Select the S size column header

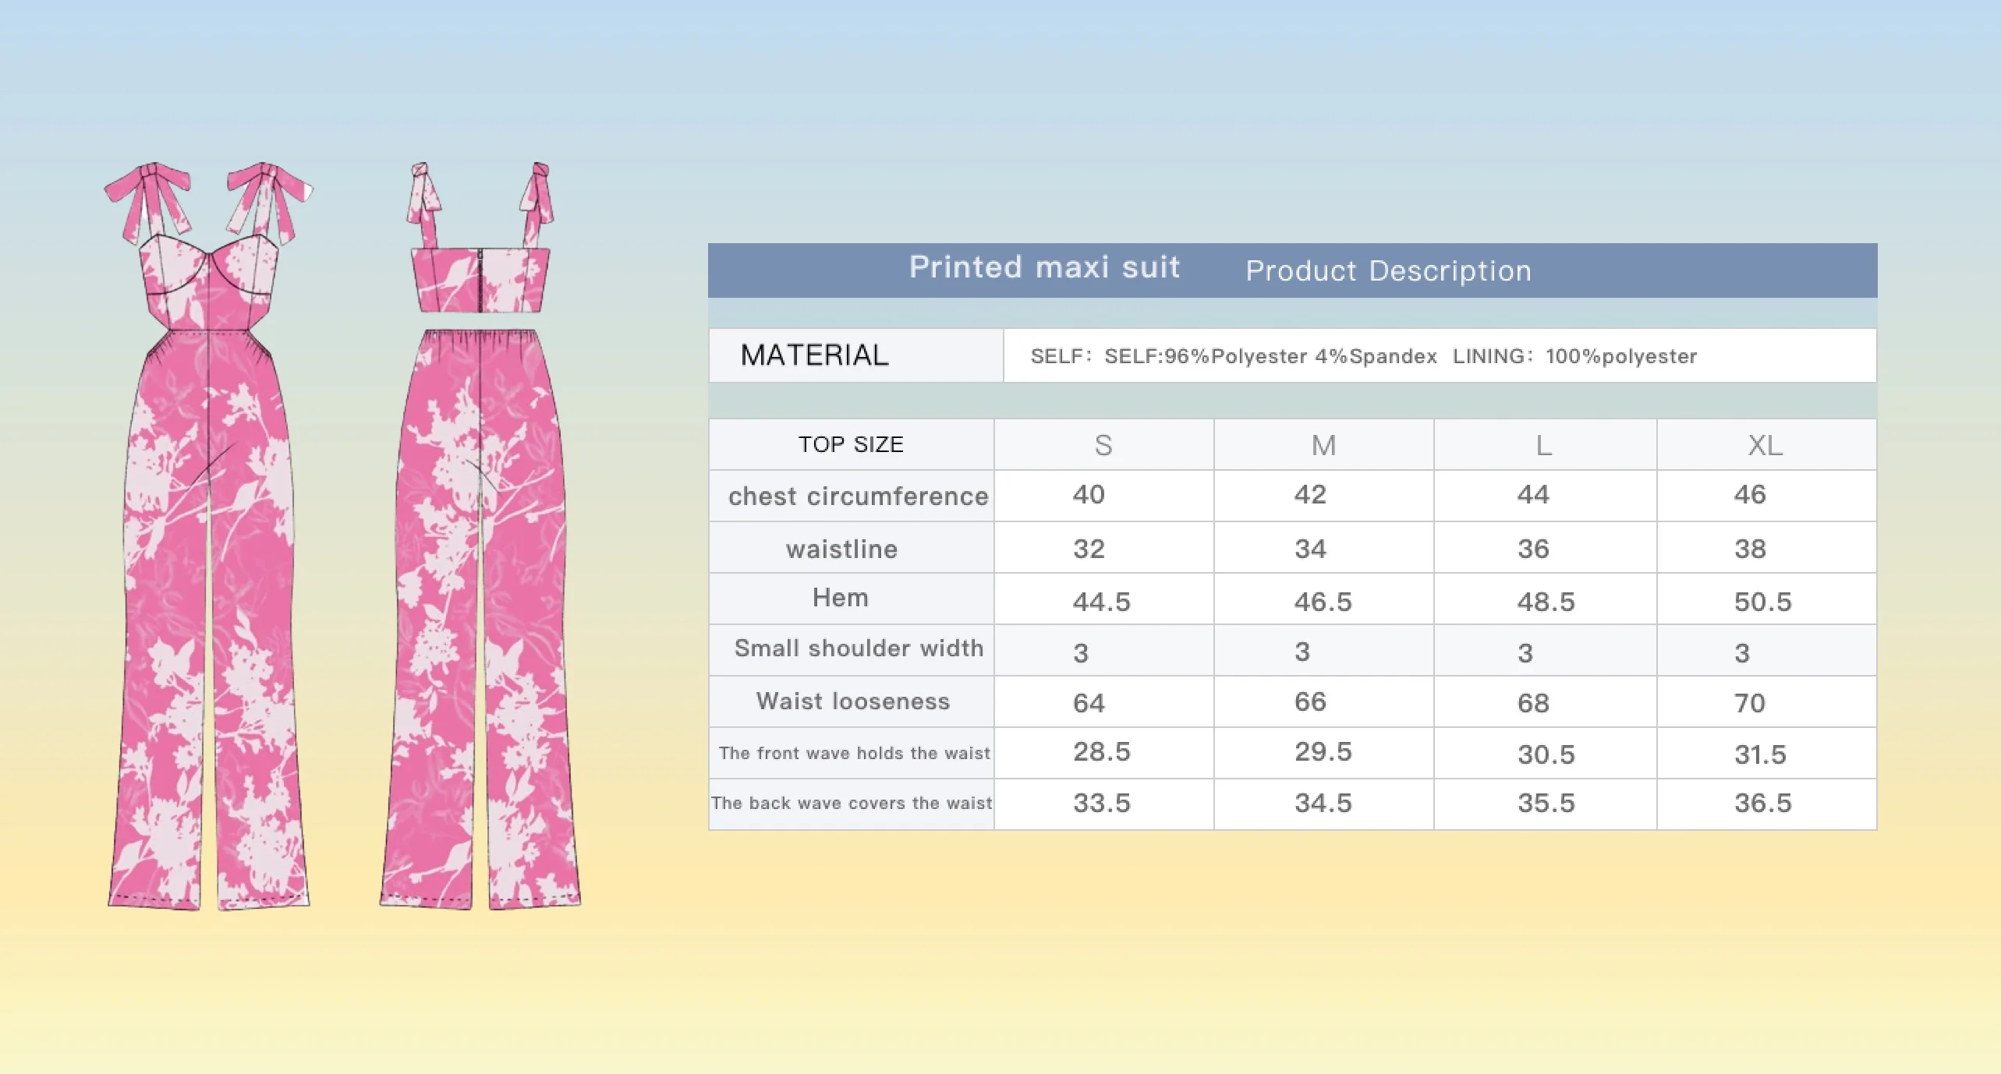click(1103, 445)
